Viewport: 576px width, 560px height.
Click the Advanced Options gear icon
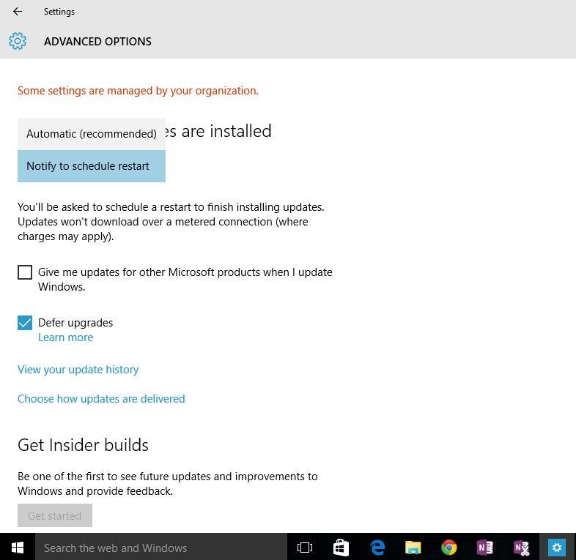tap(18, 41)
